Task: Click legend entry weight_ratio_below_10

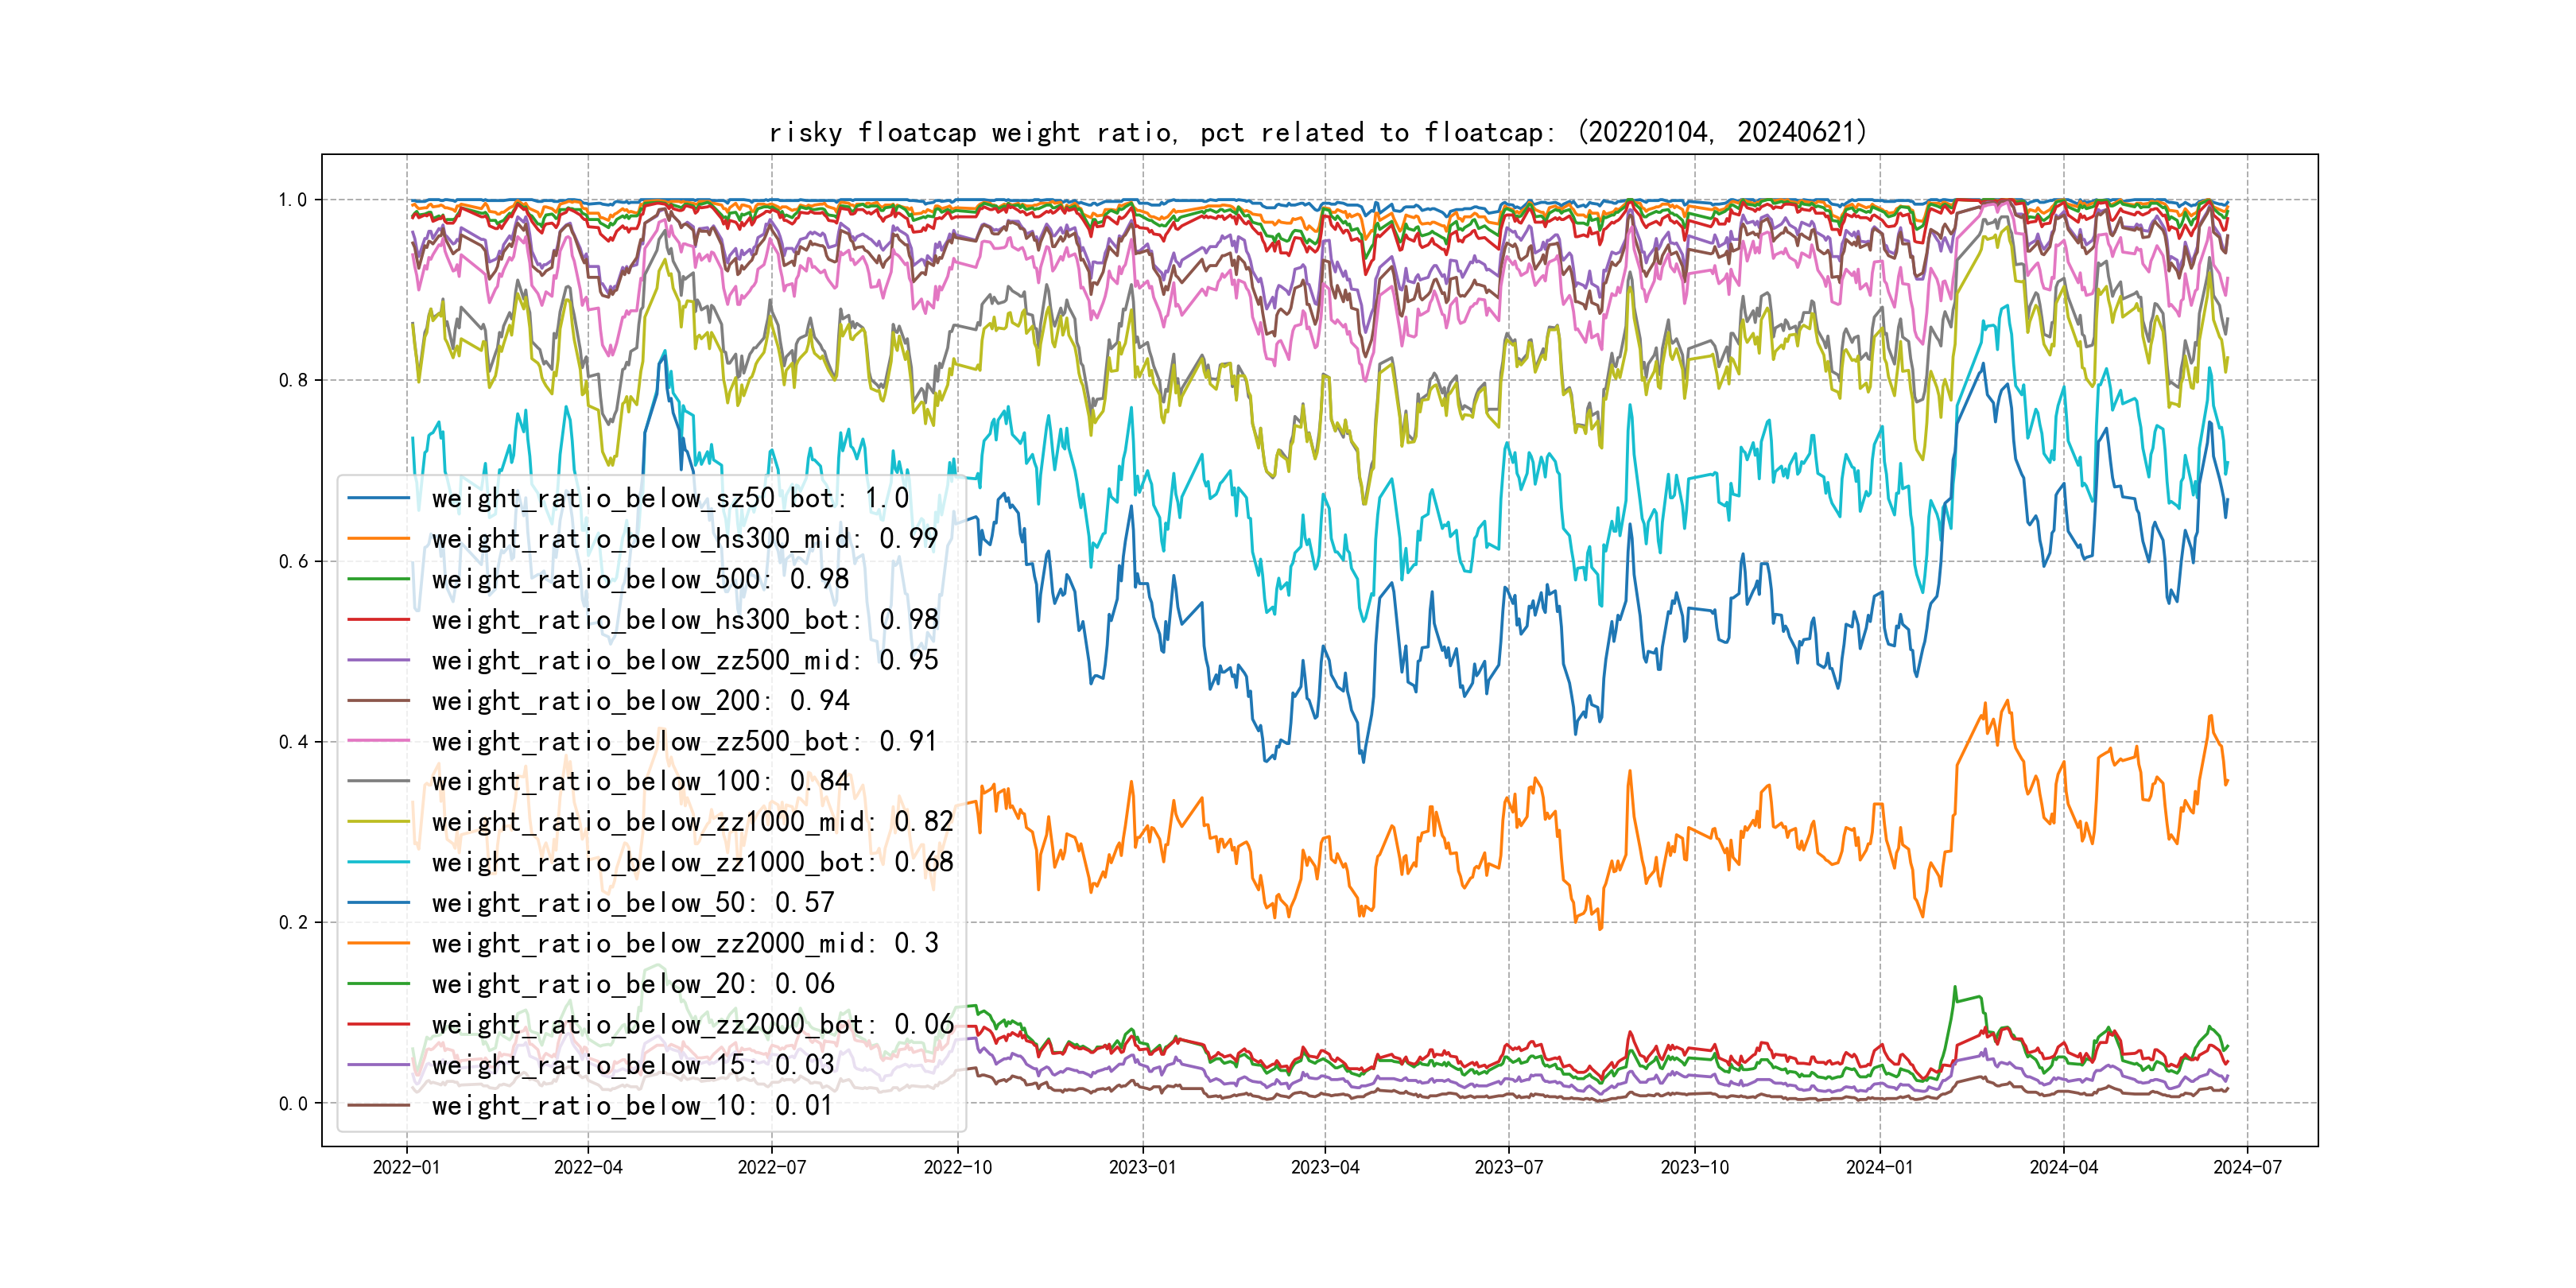Action: tap(632, 1105)
